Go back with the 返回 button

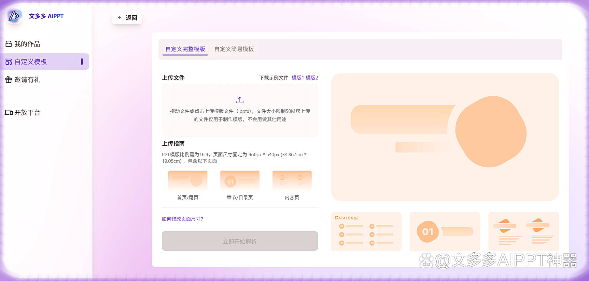[x=127, y=18]
